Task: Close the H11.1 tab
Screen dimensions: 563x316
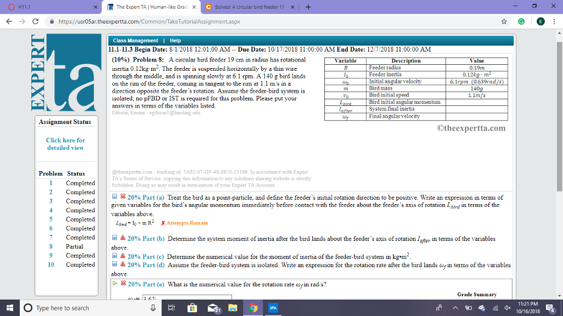Action: (x=96, y=7)
